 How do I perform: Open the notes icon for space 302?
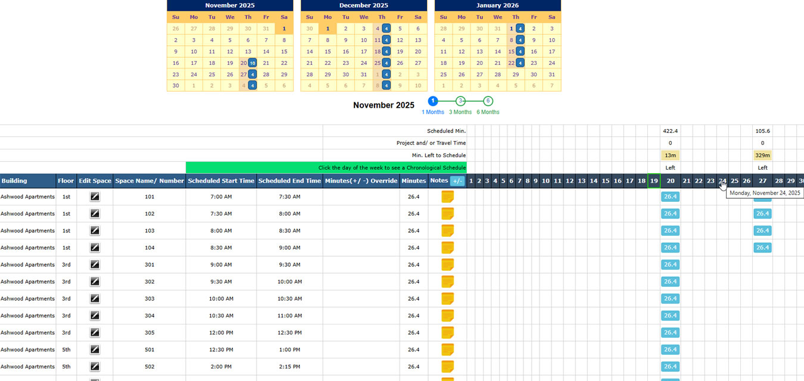coord(447,281)
